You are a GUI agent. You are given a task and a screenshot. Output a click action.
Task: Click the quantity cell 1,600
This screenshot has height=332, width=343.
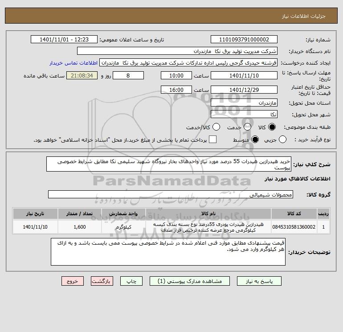click(x=80, y=227)
